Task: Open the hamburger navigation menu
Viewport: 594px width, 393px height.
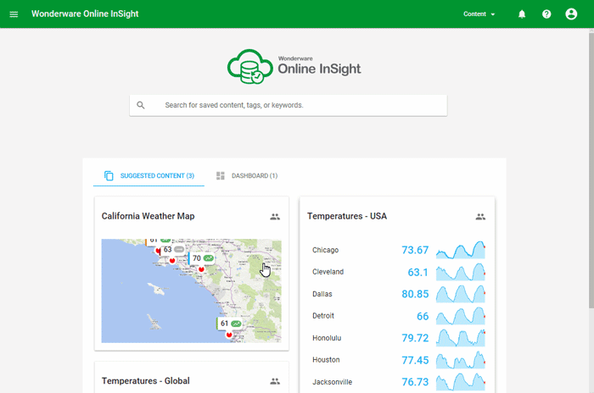Action: 14,14
